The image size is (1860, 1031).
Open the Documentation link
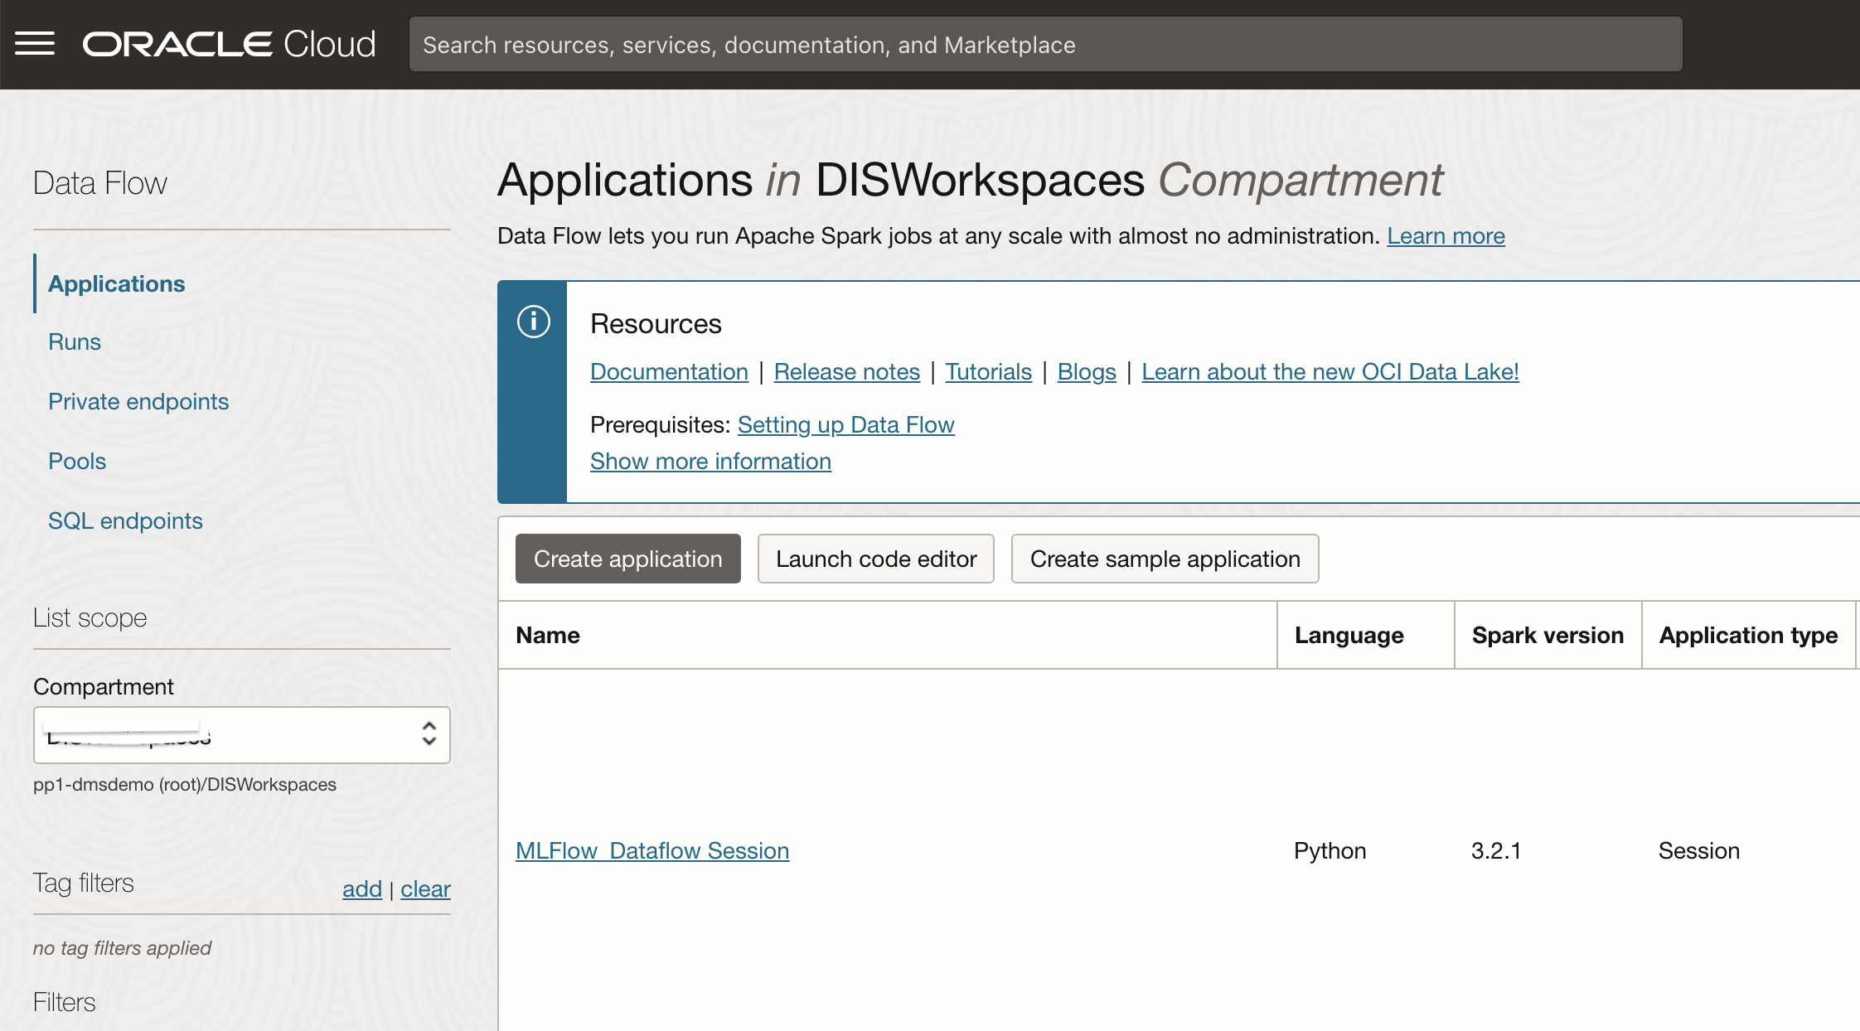[x=668, y=371]
